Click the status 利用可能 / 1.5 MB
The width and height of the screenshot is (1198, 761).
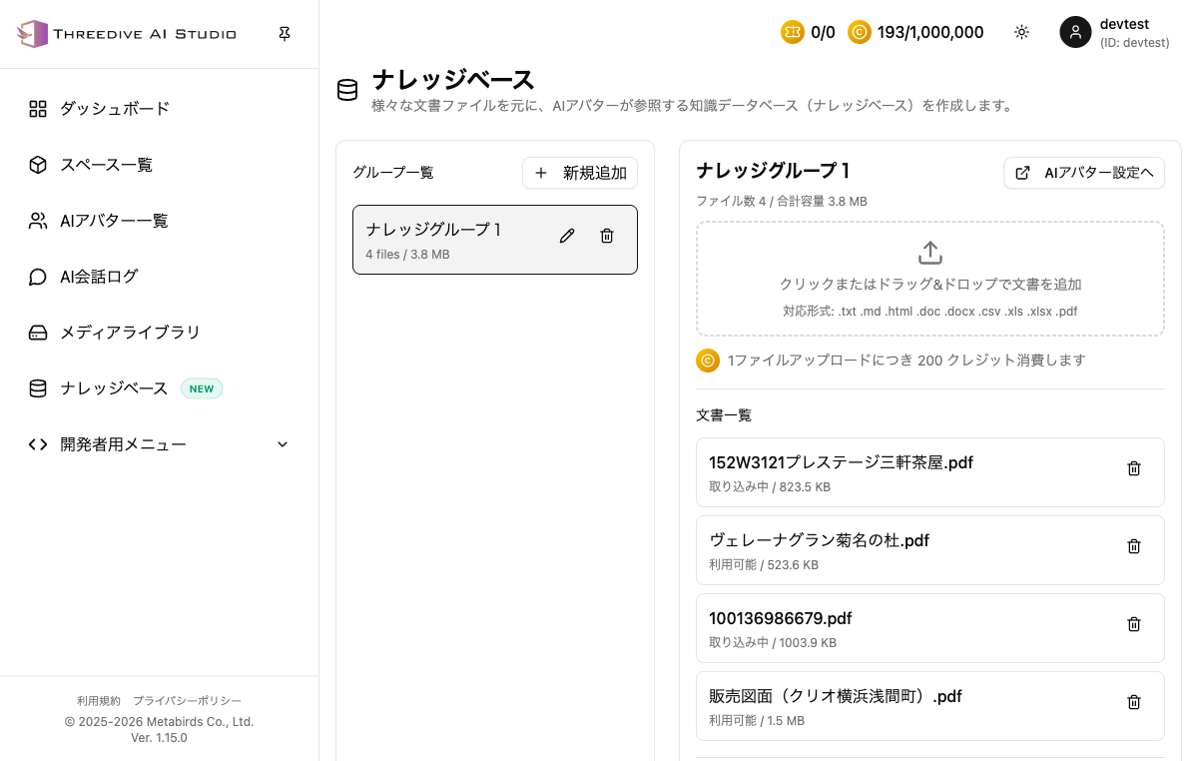[x=757, y=721]
